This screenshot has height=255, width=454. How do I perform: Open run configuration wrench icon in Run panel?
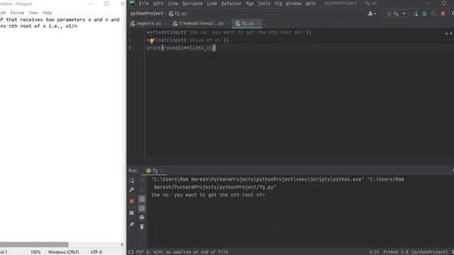tap(132, 190)
